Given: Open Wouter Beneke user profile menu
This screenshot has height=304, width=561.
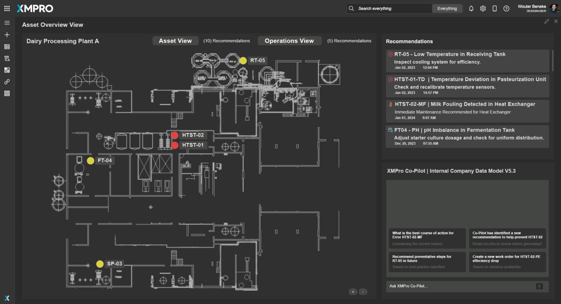Looking at the screenshot, I should [538, 8].
